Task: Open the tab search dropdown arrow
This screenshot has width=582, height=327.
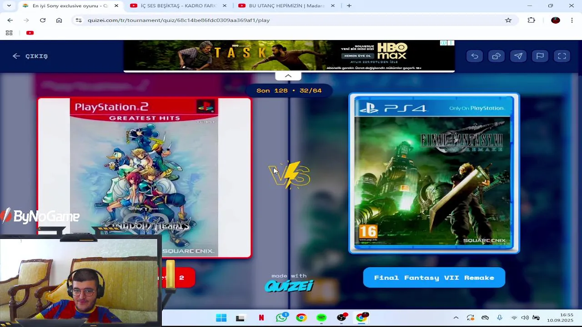Action: click(9, 5)
